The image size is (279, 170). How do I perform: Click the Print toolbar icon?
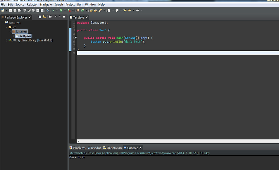(x=19, y=10)
